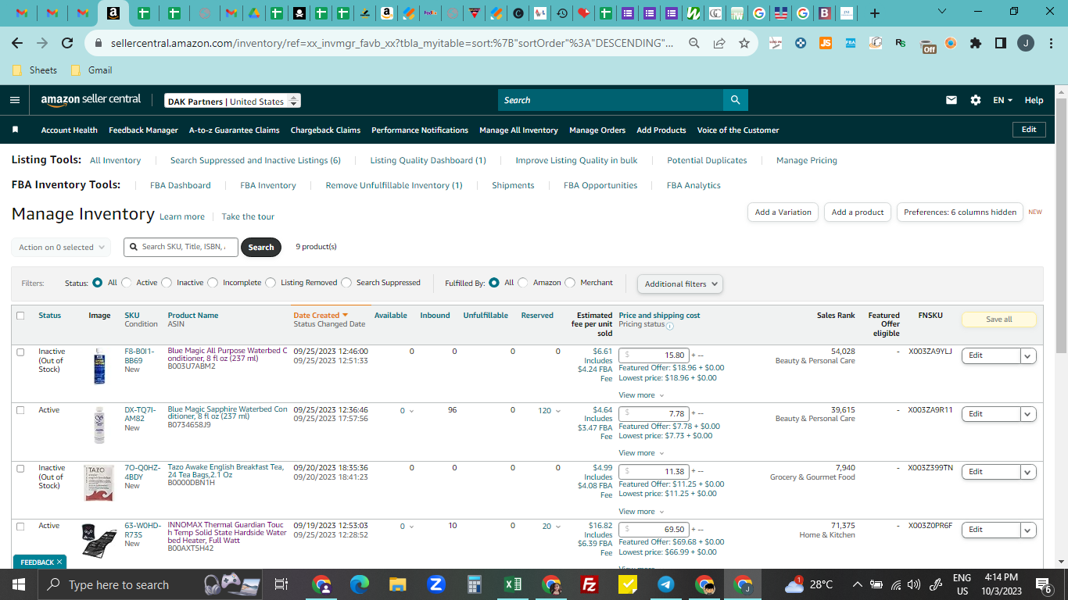Open FileZilla from the taskbar
This screenshot has height=600, width=1068.
590,584
